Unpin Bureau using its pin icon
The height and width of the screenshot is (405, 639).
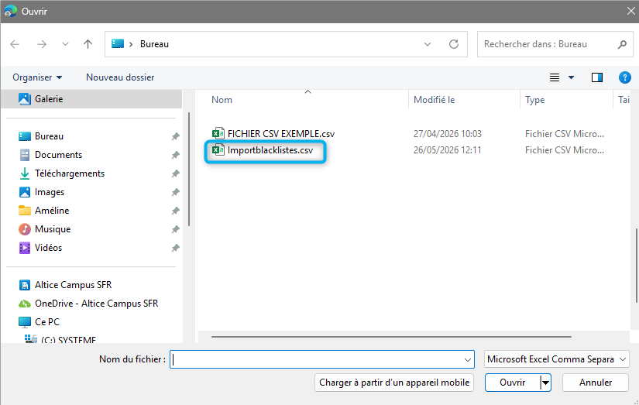[x=175, y=136]
